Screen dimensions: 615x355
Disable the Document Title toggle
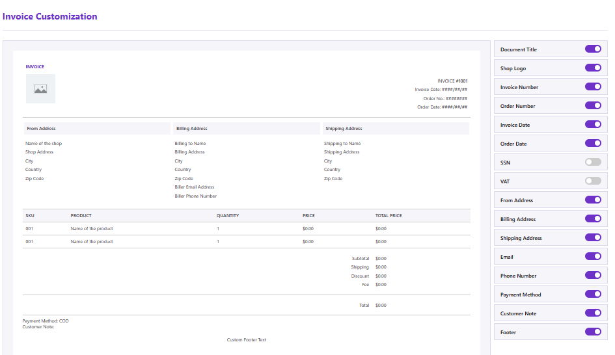(x=593, y=49)
